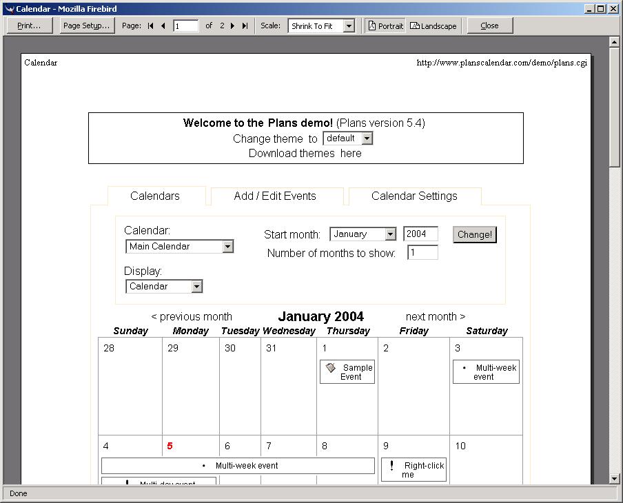
Task: Follow the next month link
Action: tap(436, 317)
